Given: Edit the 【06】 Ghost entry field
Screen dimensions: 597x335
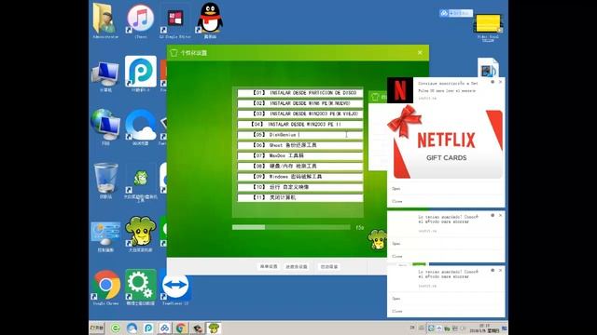Looking at the screenshot, I should [300, 145].
